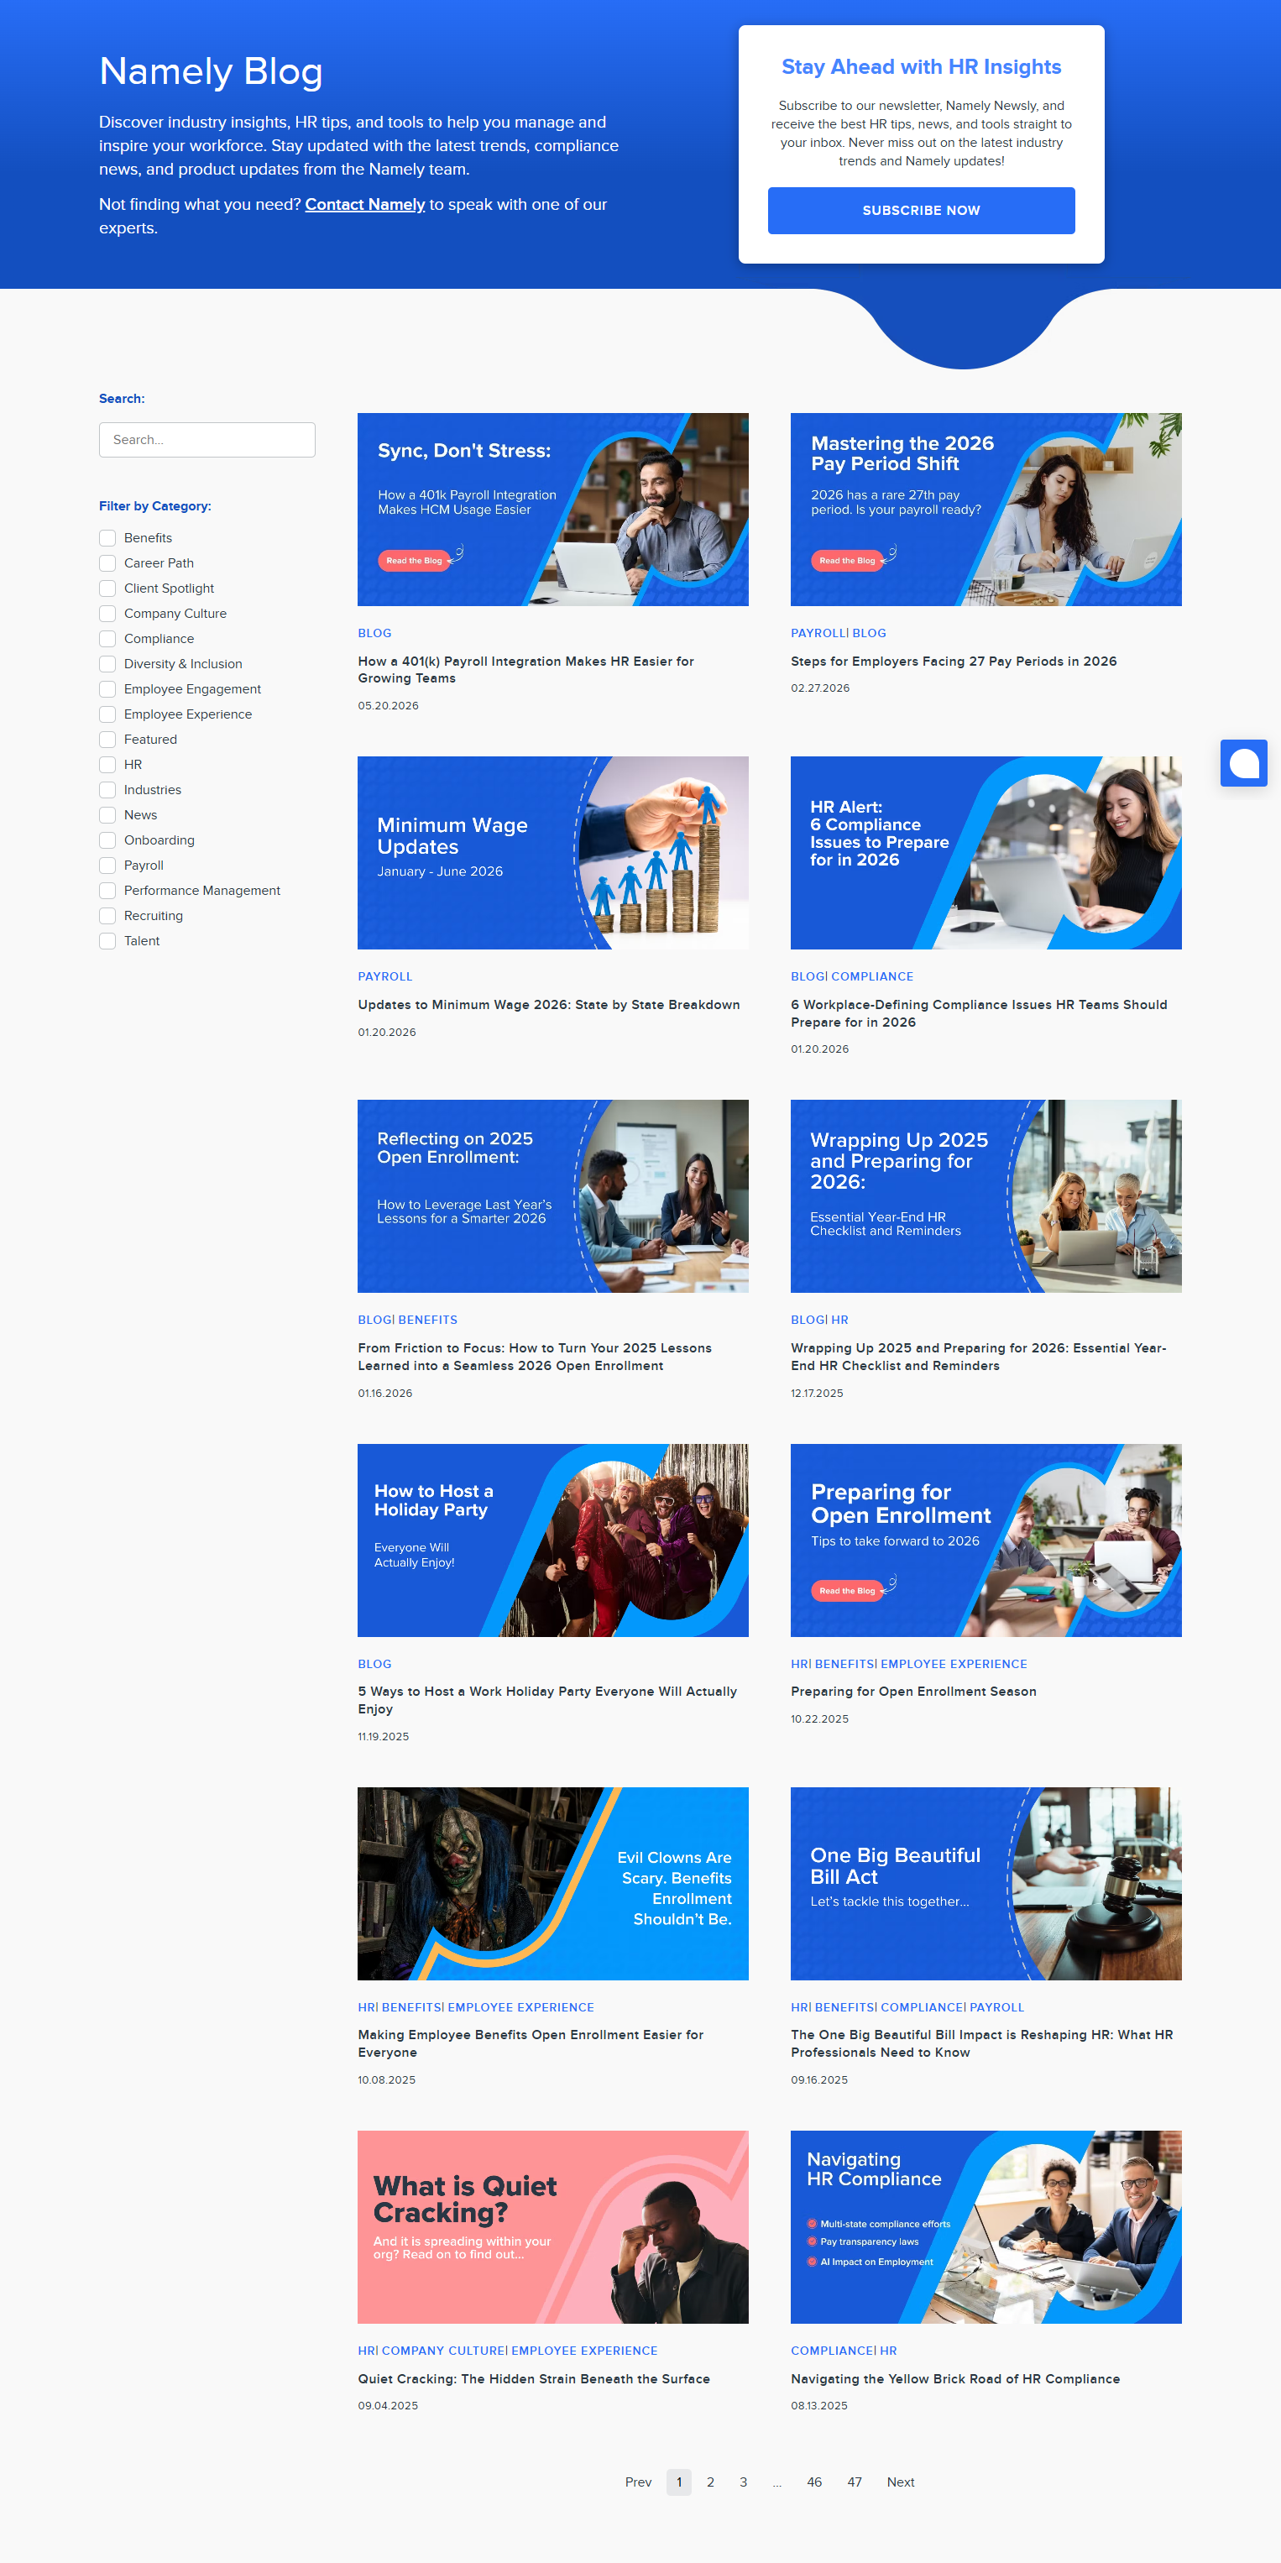
Task: Enable the Compliance category checkbox
Action: click(x=107, y=639)
